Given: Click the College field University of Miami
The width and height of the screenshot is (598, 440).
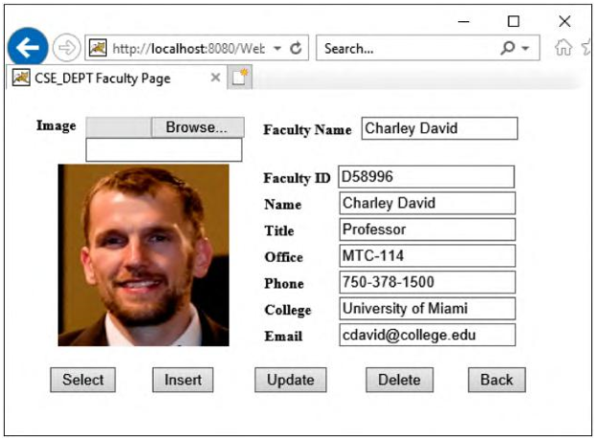Looking at the screenshot, I should coord(427,308).
